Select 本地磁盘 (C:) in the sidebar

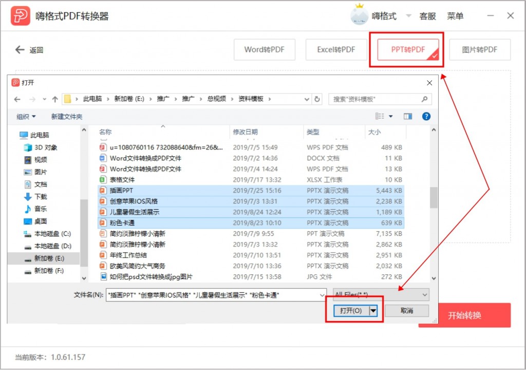tap(47, 234)
